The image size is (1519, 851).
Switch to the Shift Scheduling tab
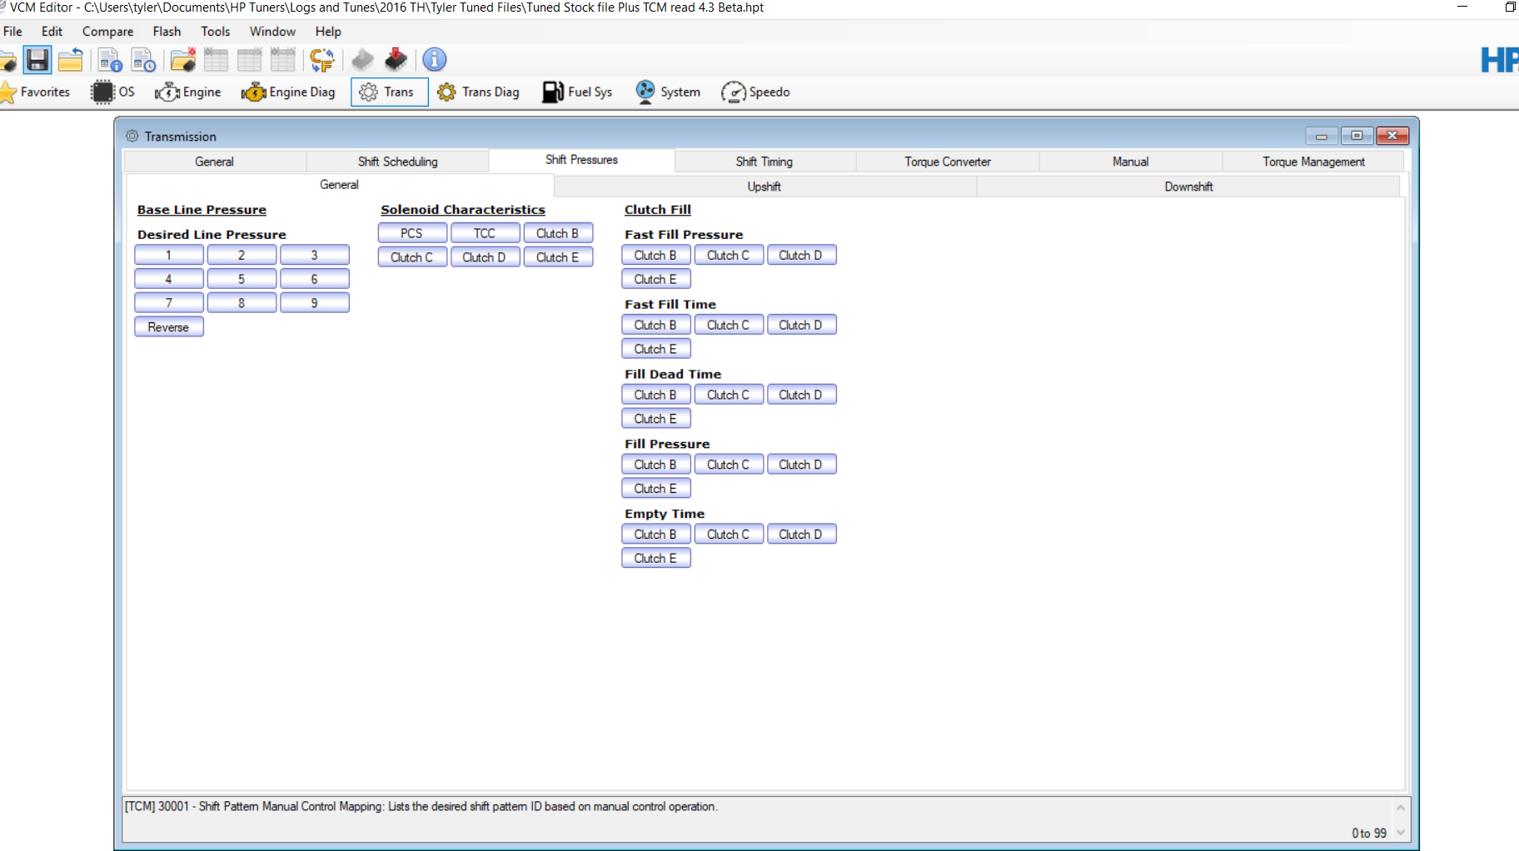[x=397, y=162]
